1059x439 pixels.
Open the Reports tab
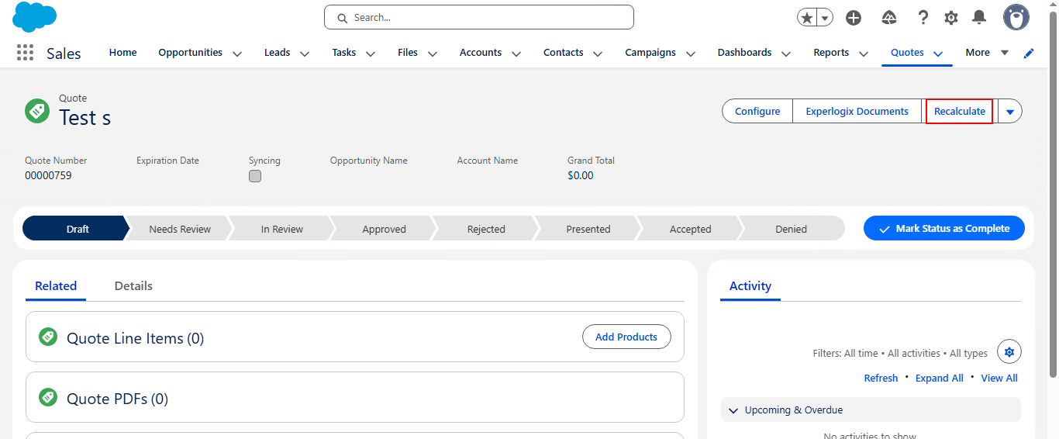(x=831, y=53)
